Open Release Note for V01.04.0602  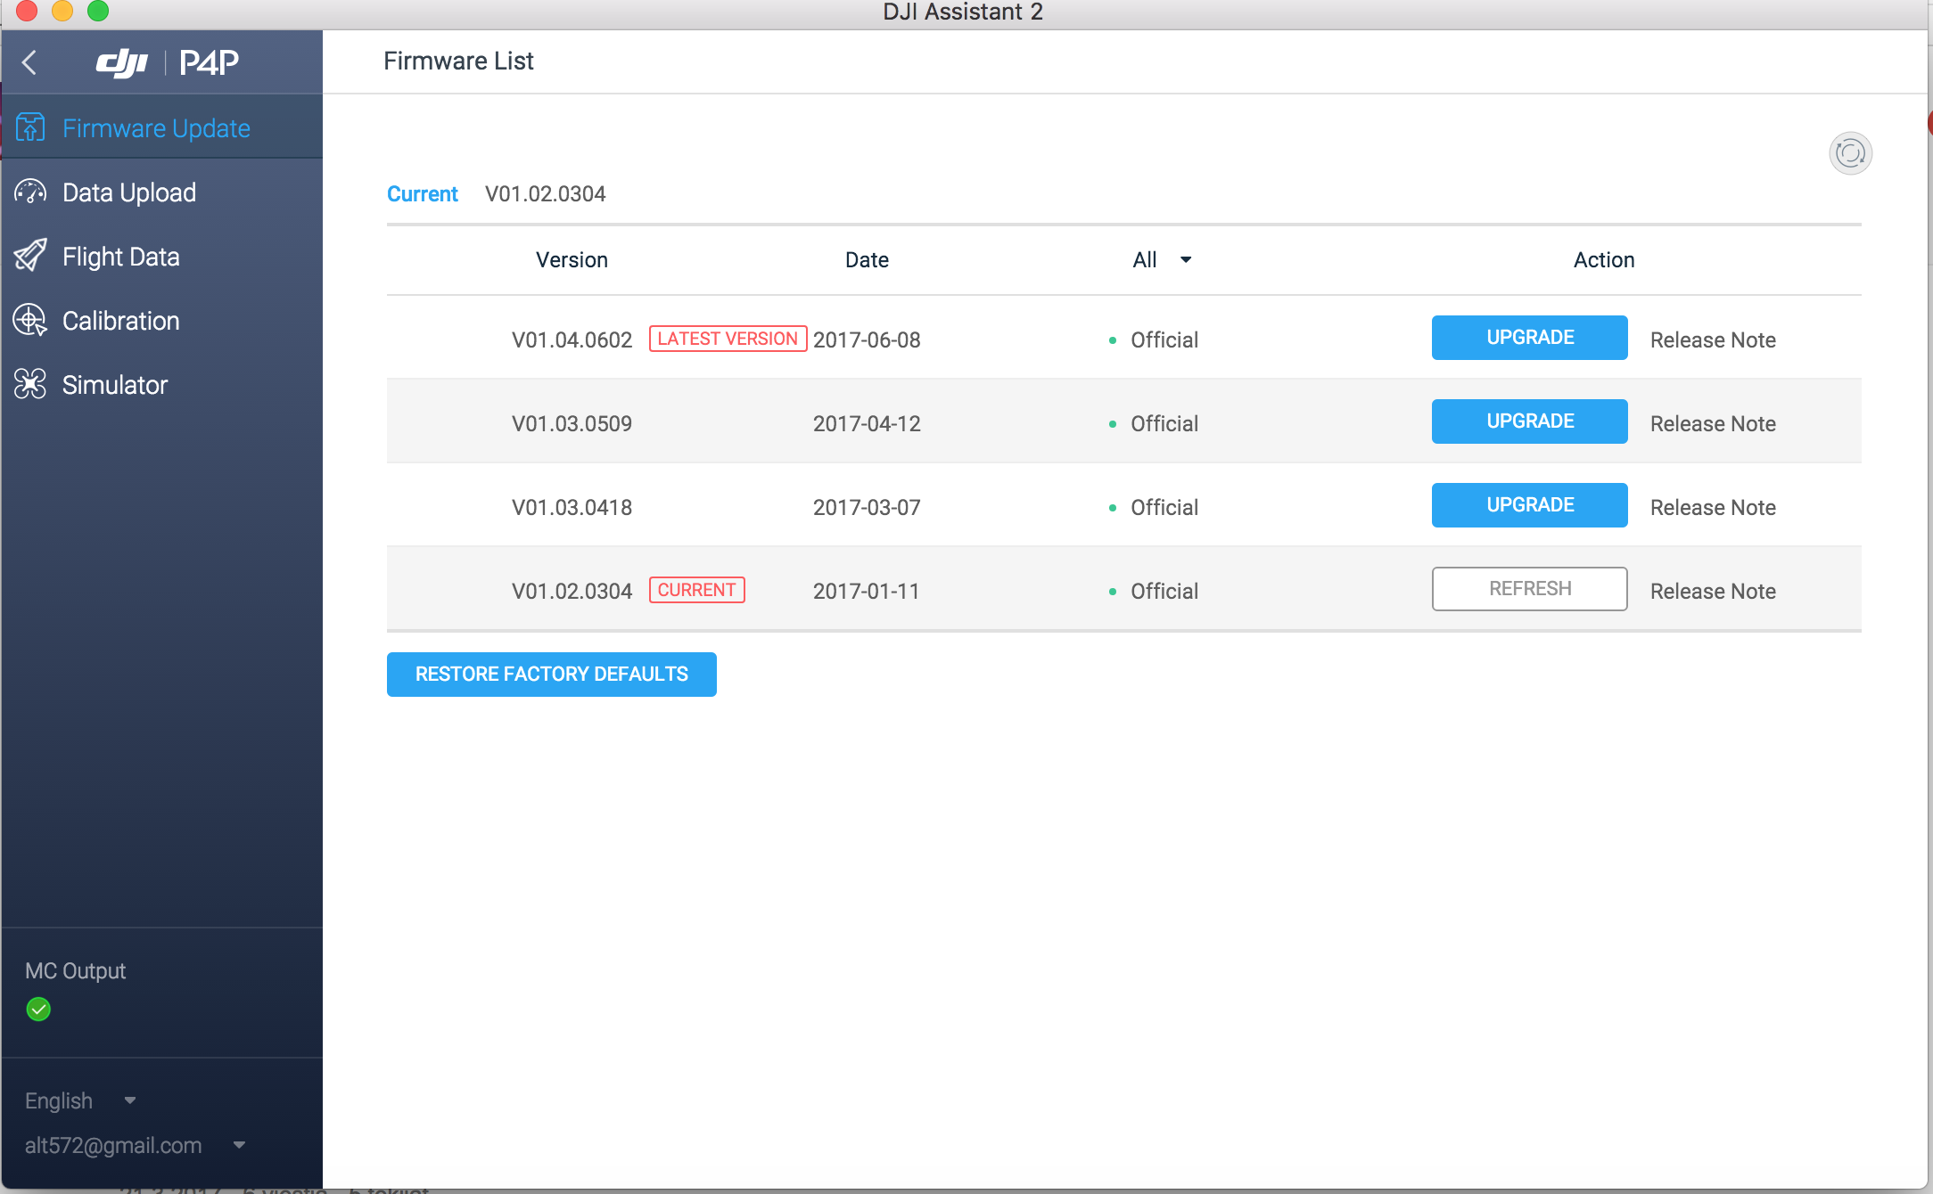click(x=1713, y=340)
